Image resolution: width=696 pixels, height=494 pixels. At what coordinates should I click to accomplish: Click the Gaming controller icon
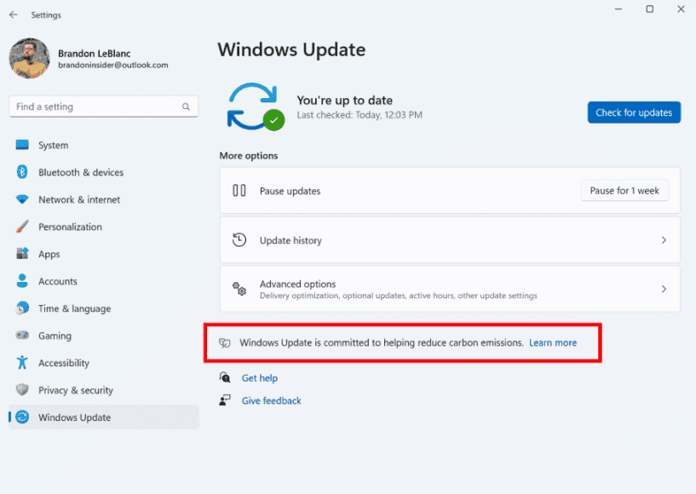coord(22,335)
